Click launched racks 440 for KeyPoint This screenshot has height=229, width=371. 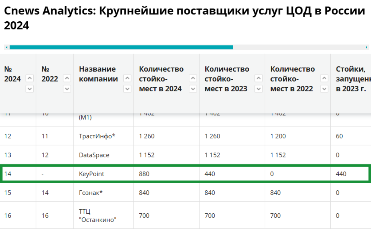pyautogui.click(x=341, y=174)
